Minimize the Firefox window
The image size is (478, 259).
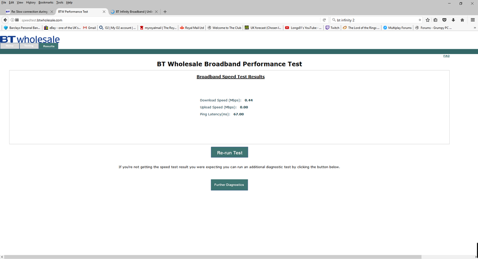[449, 3]
